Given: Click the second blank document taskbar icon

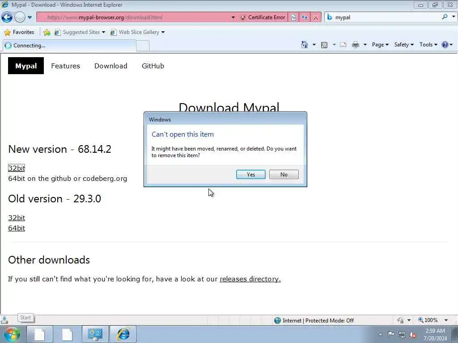Looking at the screenshot, I should 67,335.
